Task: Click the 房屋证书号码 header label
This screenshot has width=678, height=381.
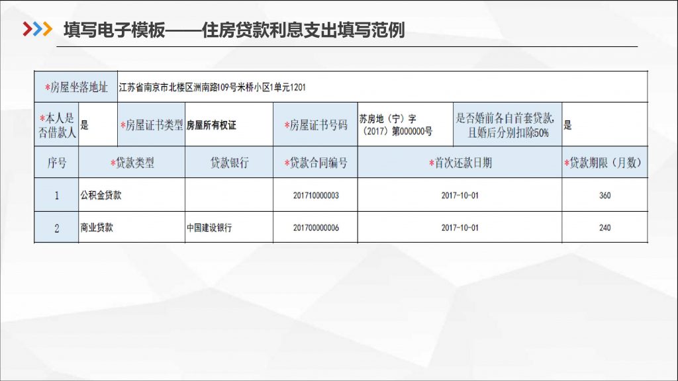Action: (315, 124)
